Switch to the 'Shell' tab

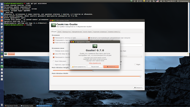coord(59,32)
